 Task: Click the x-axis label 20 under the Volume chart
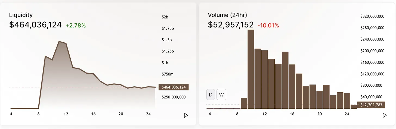320,114
